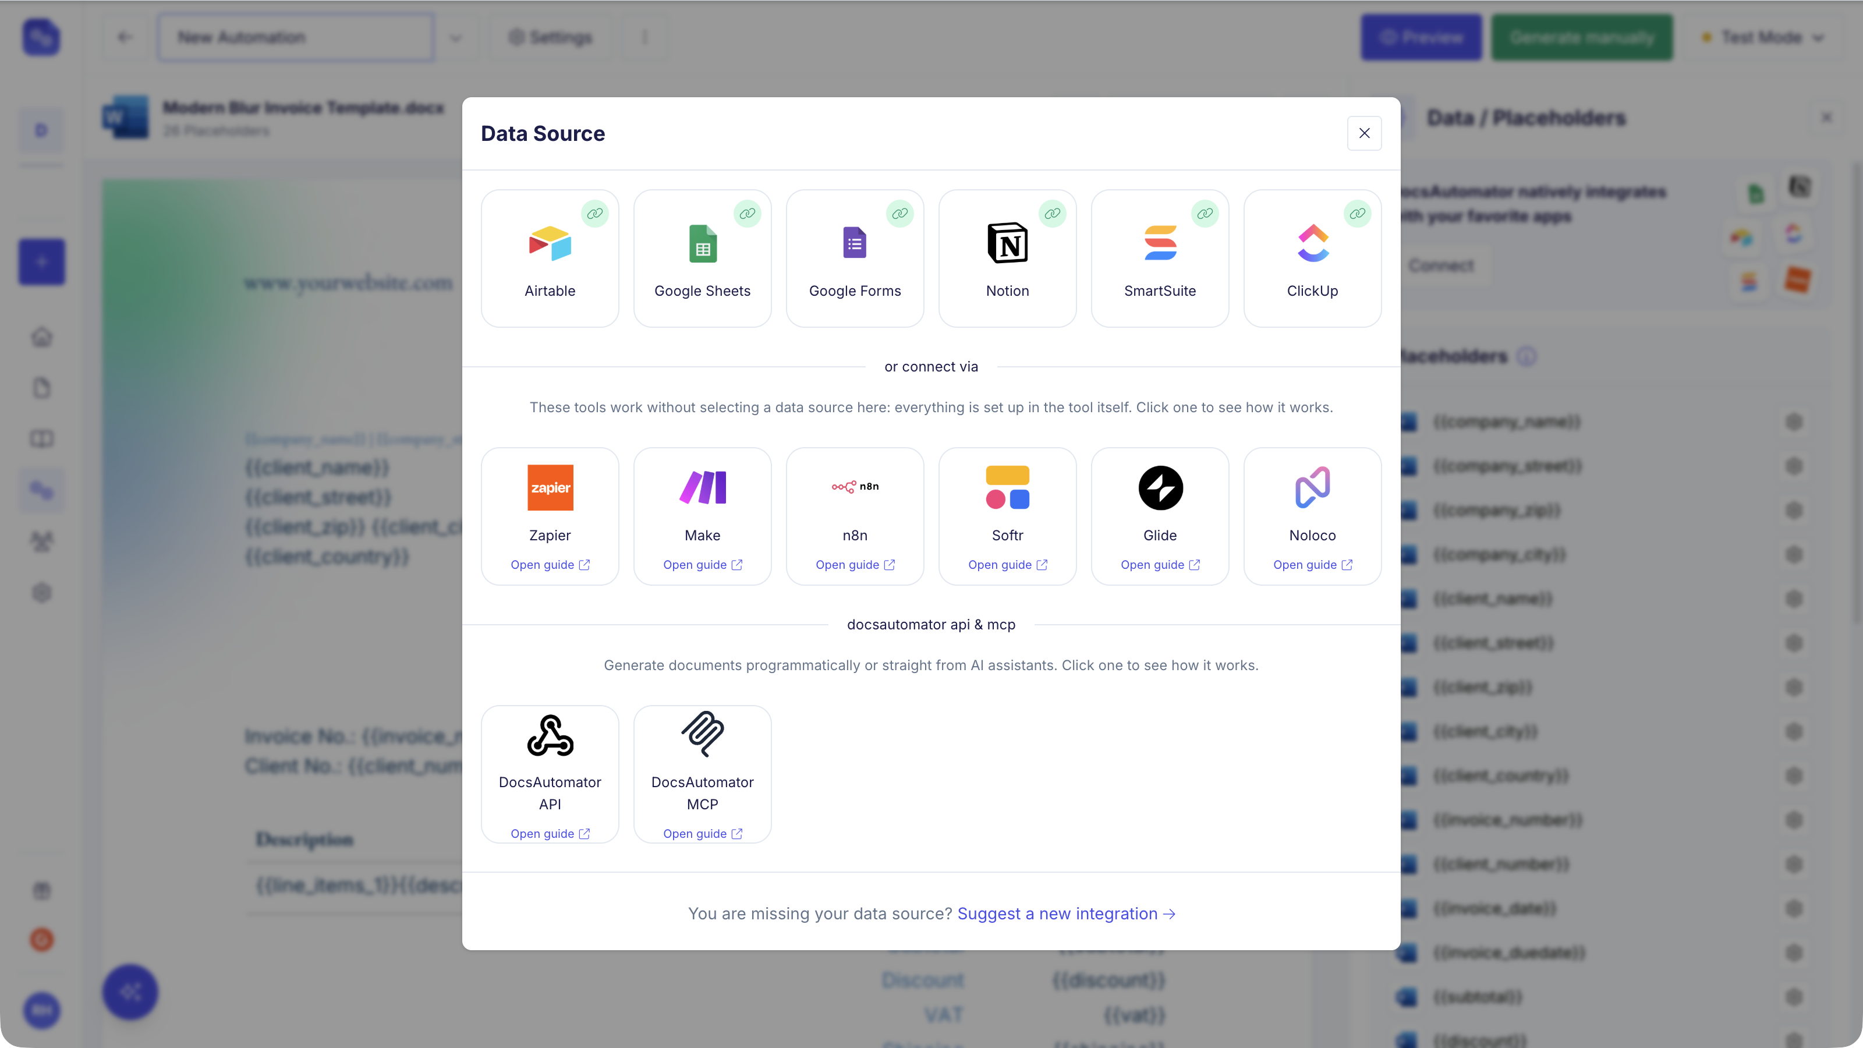Close the Data / Placeholders panel
The image size is (1863, 1048).
1827,117
